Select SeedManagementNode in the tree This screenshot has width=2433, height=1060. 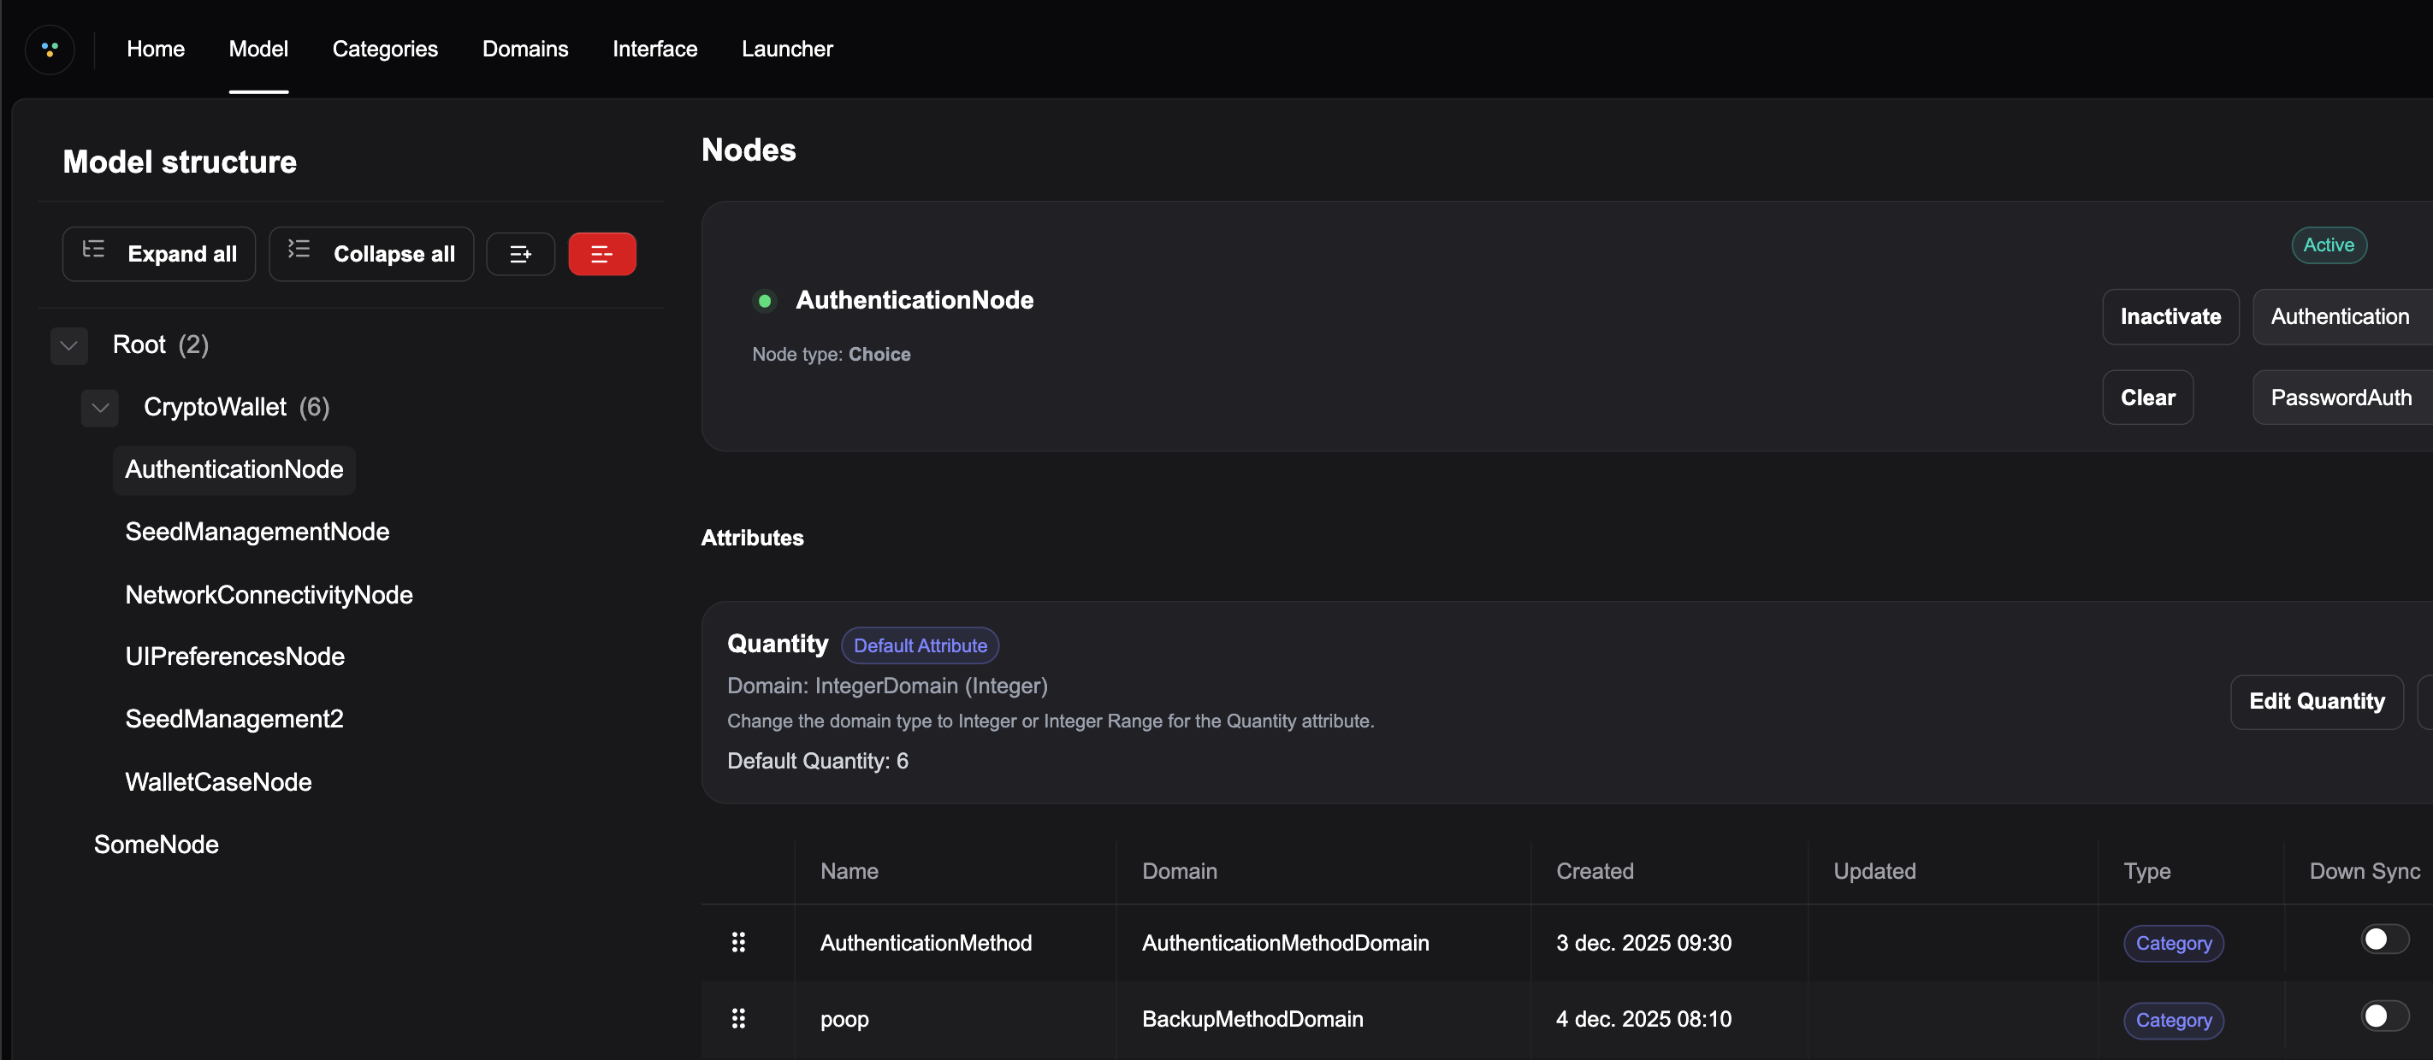click(257, 532)
